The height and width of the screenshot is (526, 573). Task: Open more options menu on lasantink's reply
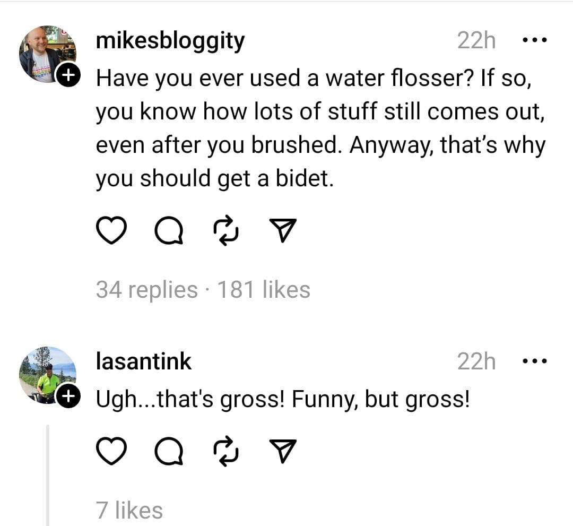click(534, 361)
